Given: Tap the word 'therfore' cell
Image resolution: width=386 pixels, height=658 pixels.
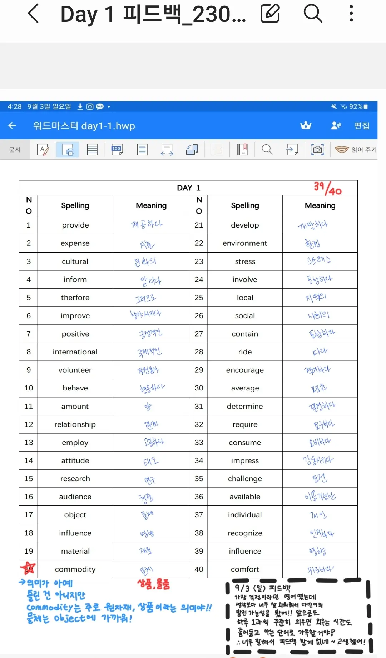Looking at the screenshot, I should coord(75,298).
